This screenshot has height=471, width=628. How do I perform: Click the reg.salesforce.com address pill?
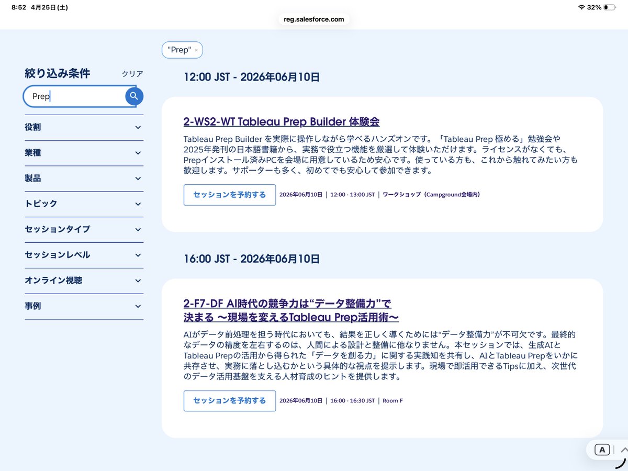(x=314, y=19)
